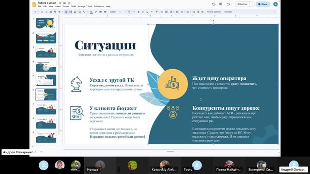Viewport: 310px width, 174px height.
Task: Star the presentation "Работа с ценой"
Action: click(60, 3)
